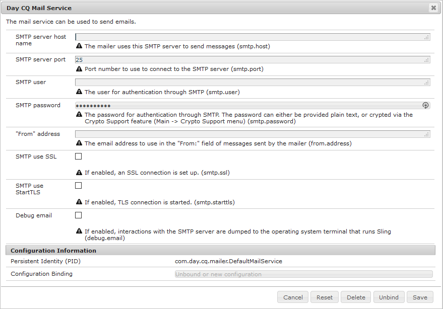Click the warning icon beside smtp.host description
The width and height of the screenshot is (443, 309).
[x=79, y=45]
